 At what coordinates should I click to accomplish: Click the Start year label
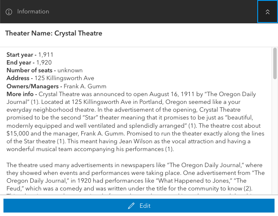(21, 55)
